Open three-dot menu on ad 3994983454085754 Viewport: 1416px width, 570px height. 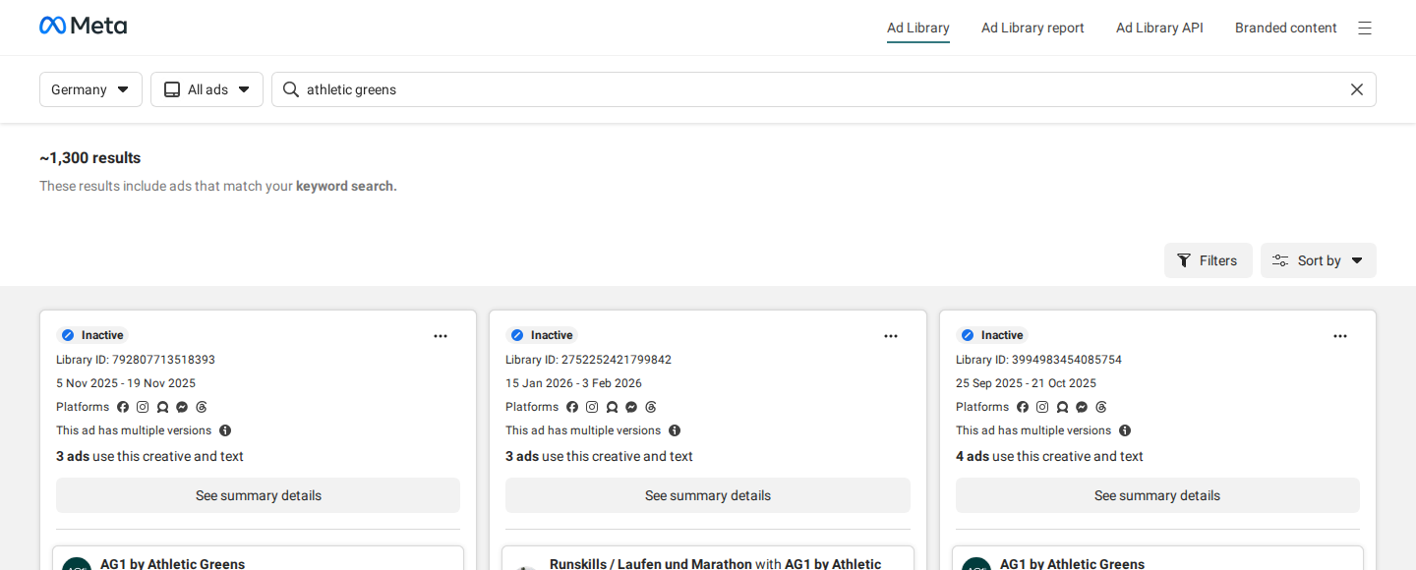[x=1340, y=336]
